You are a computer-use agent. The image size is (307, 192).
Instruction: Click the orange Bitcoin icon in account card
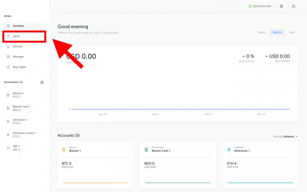(x=64, y=150)
